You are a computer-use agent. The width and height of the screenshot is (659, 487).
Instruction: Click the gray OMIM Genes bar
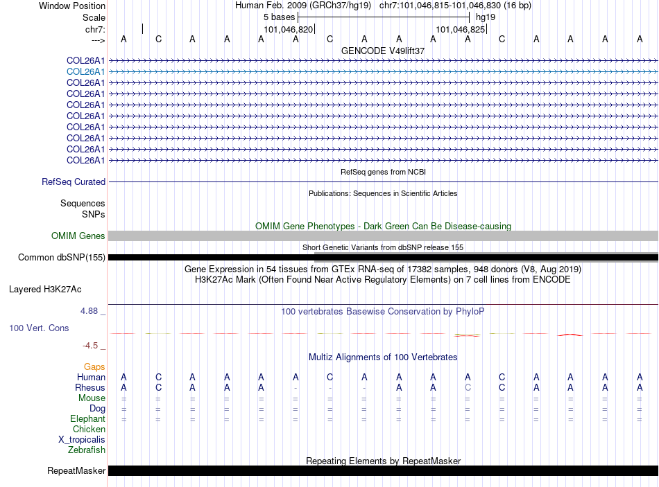[383, 236]
